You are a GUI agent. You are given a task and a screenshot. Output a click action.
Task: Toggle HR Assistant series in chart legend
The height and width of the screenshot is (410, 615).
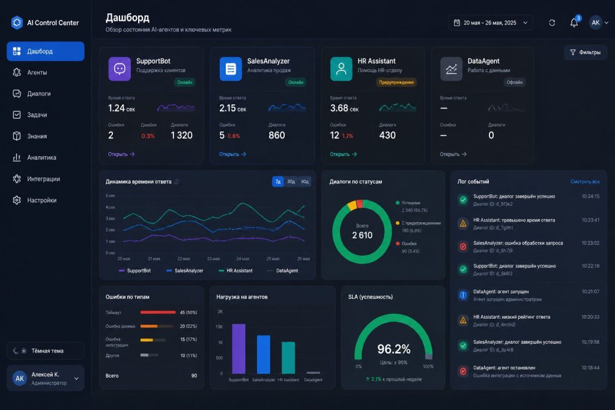click(x=235, y=271)
